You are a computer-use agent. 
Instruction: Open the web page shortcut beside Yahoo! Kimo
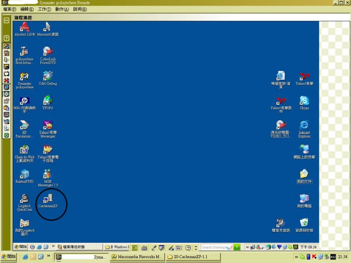(x=281, y=80)
